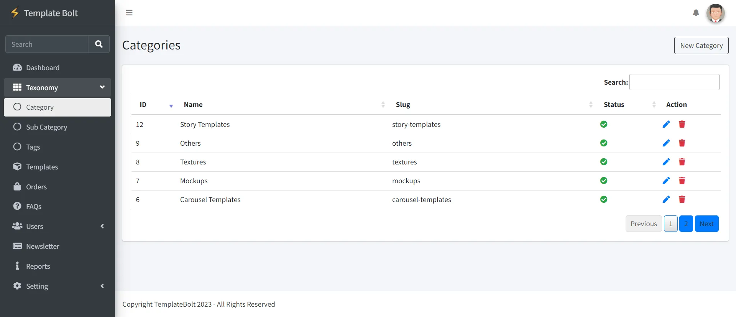
Task: Focus the table Search input field
Action: (x=674, y=82)
